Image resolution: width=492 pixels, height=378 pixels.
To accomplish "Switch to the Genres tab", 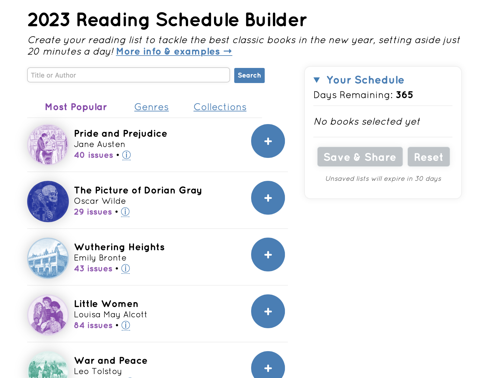I will coord(151,107).
